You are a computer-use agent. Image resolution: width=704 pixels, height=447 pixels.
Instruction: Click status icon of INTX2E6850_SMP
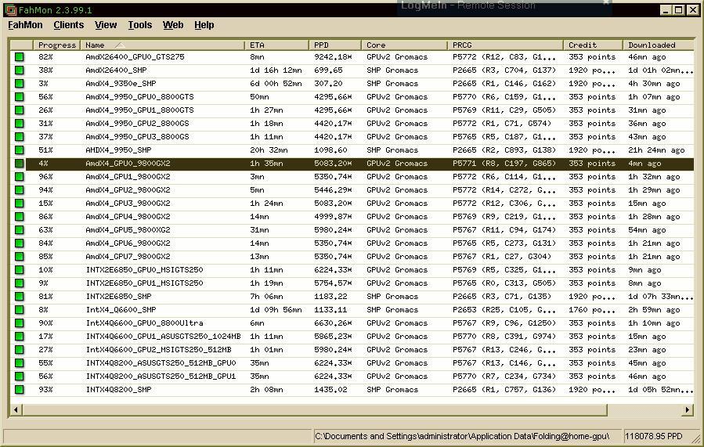tap(20, 297)
